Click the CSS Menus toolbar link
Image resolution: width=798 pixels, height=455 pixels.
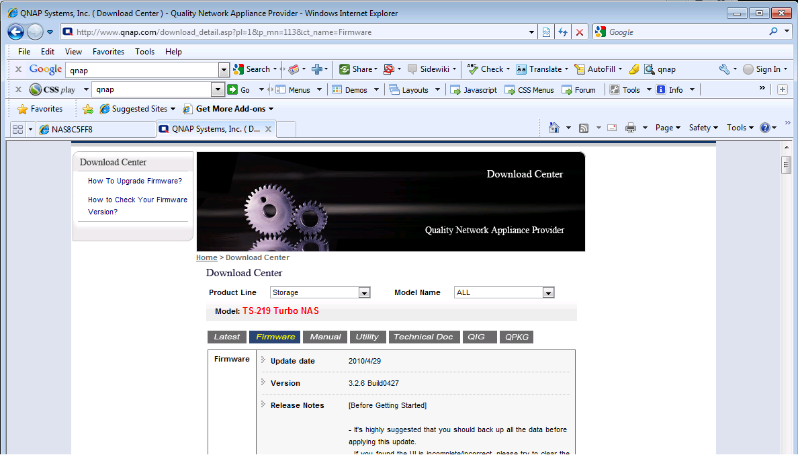[529, 89]
